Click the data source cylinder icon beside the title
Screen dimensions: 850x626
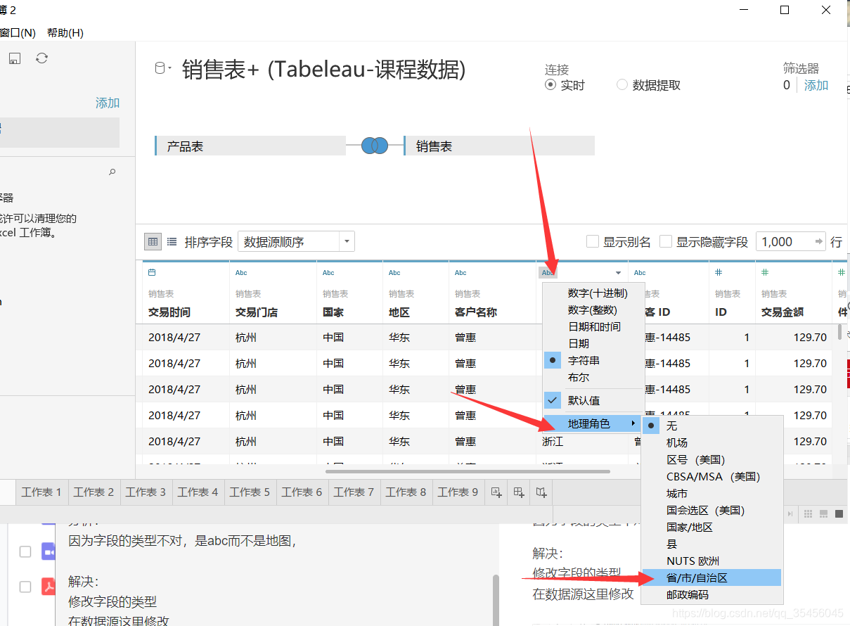pyautogui.click(x=160, y=68)
